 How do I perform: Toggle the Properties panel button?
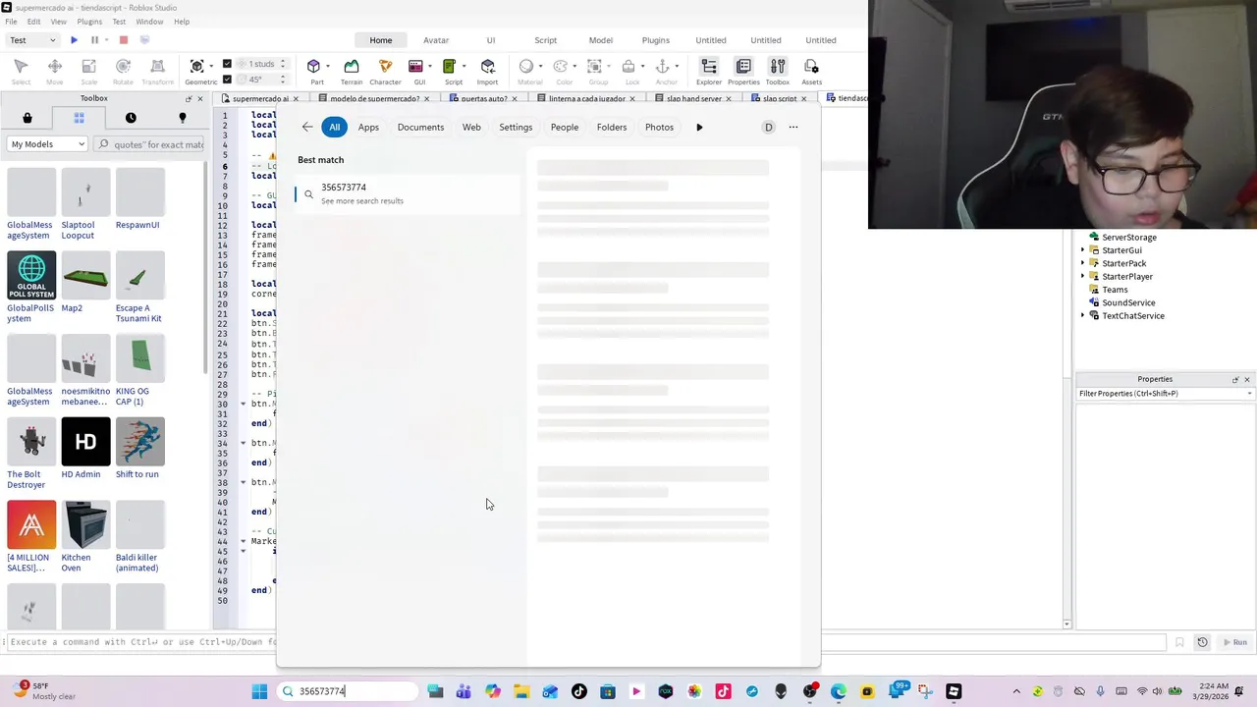point(743,71)
